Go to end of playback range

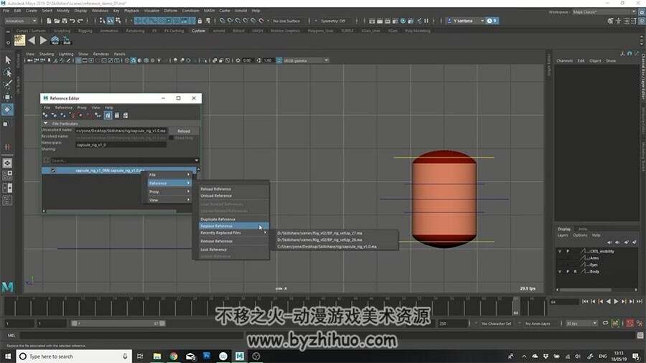coord(639,302)
